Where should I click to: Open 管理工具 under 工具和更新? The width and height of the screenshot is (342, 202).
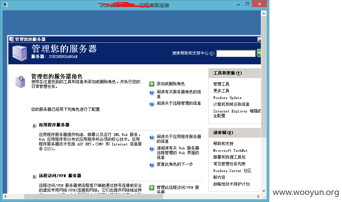(221, 84)
